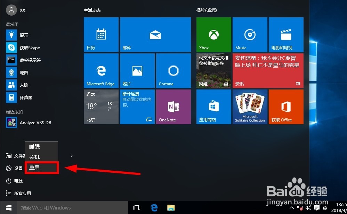The height and width of the screenshot is (214, 347).
Task: Open 提示 tips app in list
Action: tap(40, 35)
